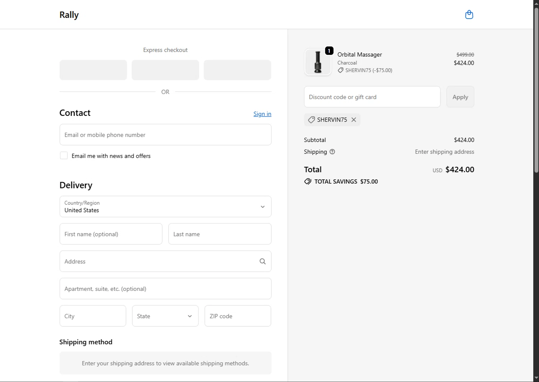Click the Total Savings tag icon
Image resolution: width=539 pixels, height=382 pixels.
click(308, 181)
